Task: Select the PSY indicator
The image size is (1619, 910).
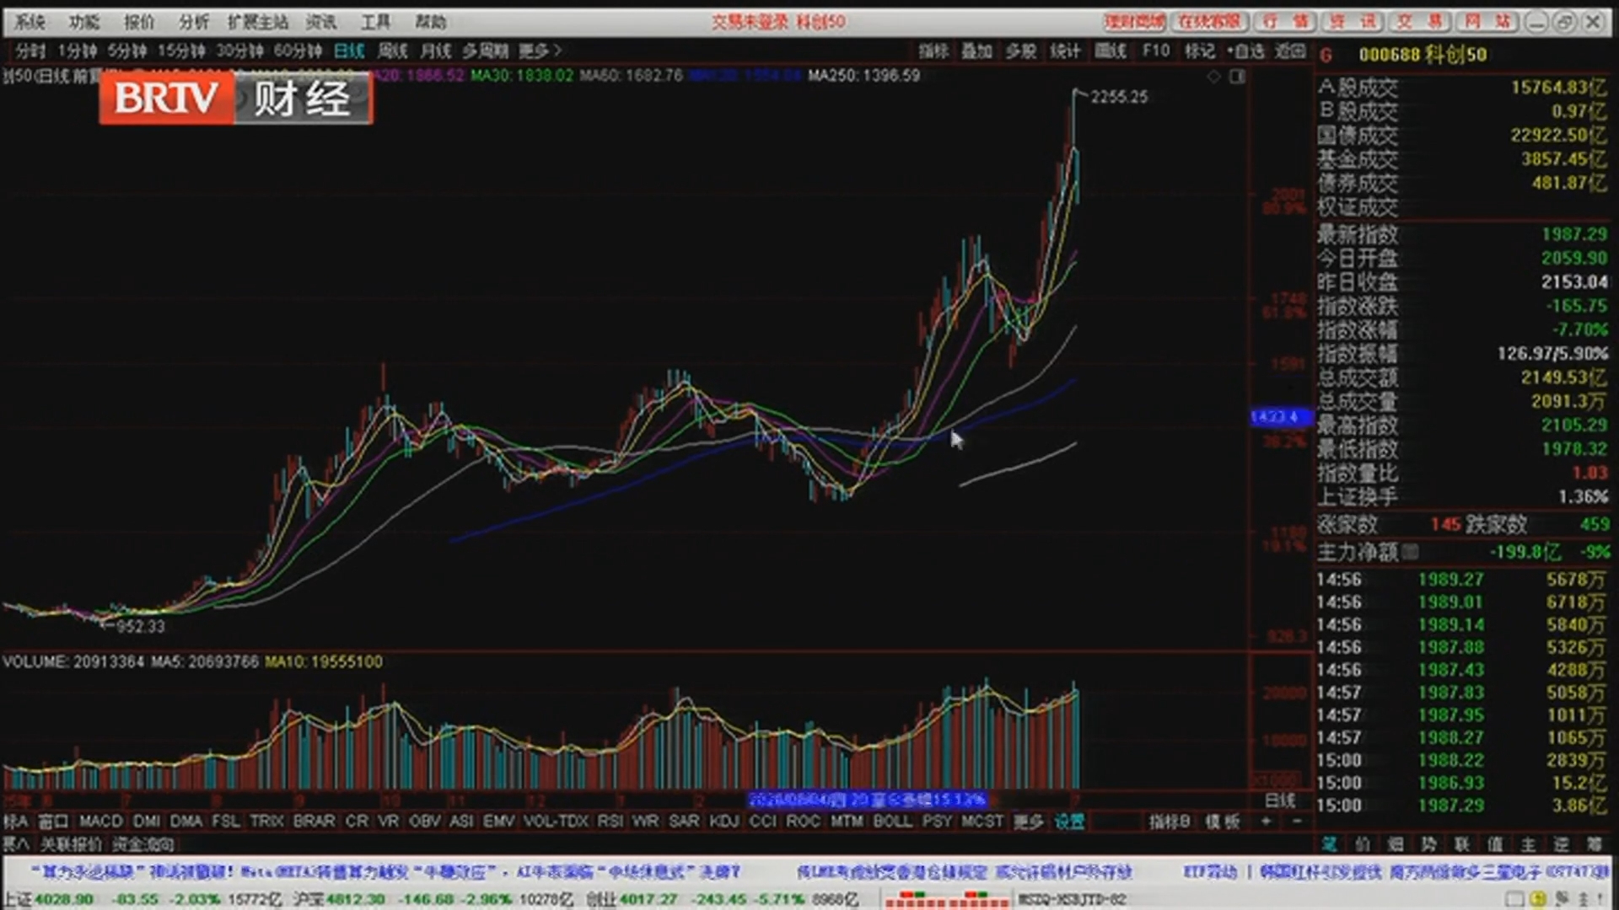Action: point(937,821)
